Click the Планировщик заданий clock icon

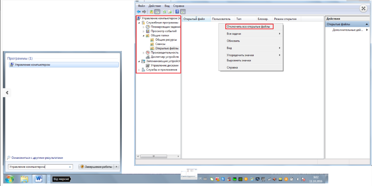[147, 27]
